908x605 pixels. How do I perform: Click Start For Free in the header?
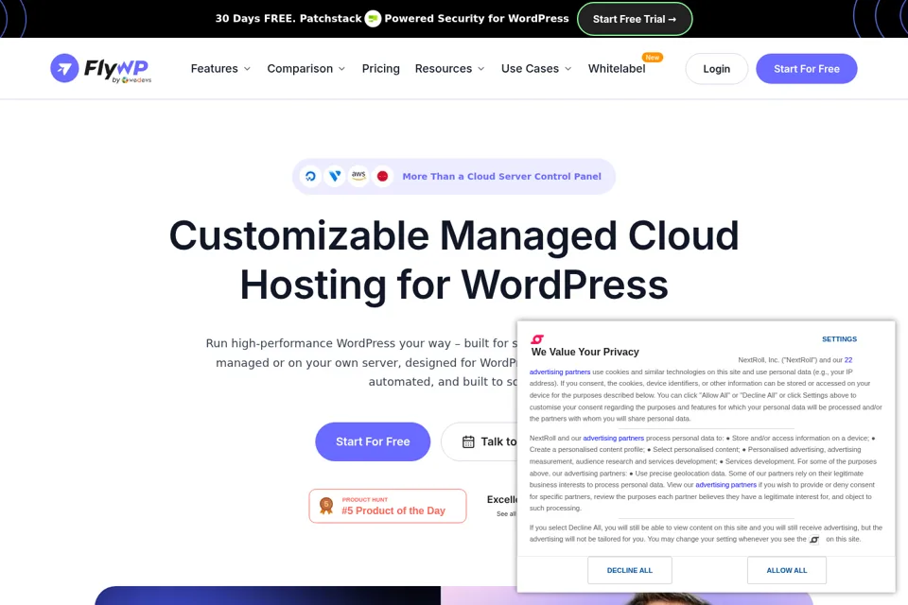806,69
